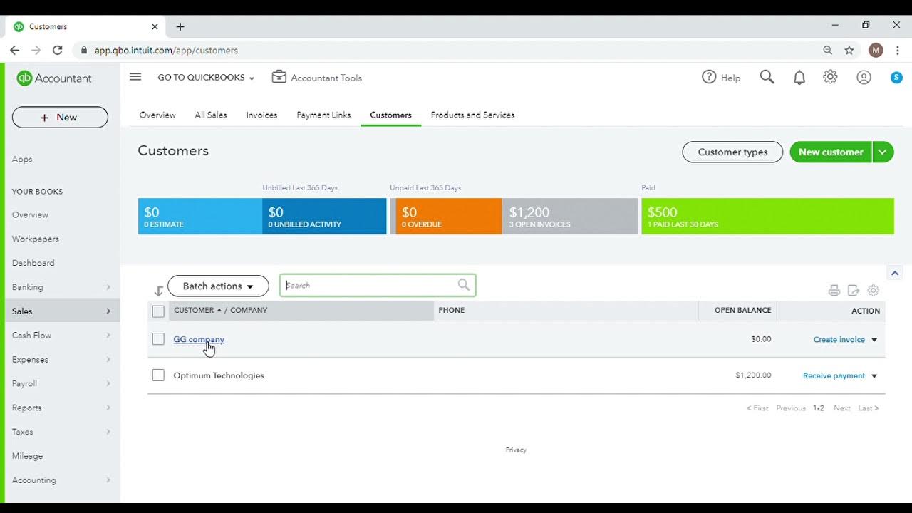Click the header search magnifier icon
The height and width of the screenshot is (513, 912).
pos(767,77)
